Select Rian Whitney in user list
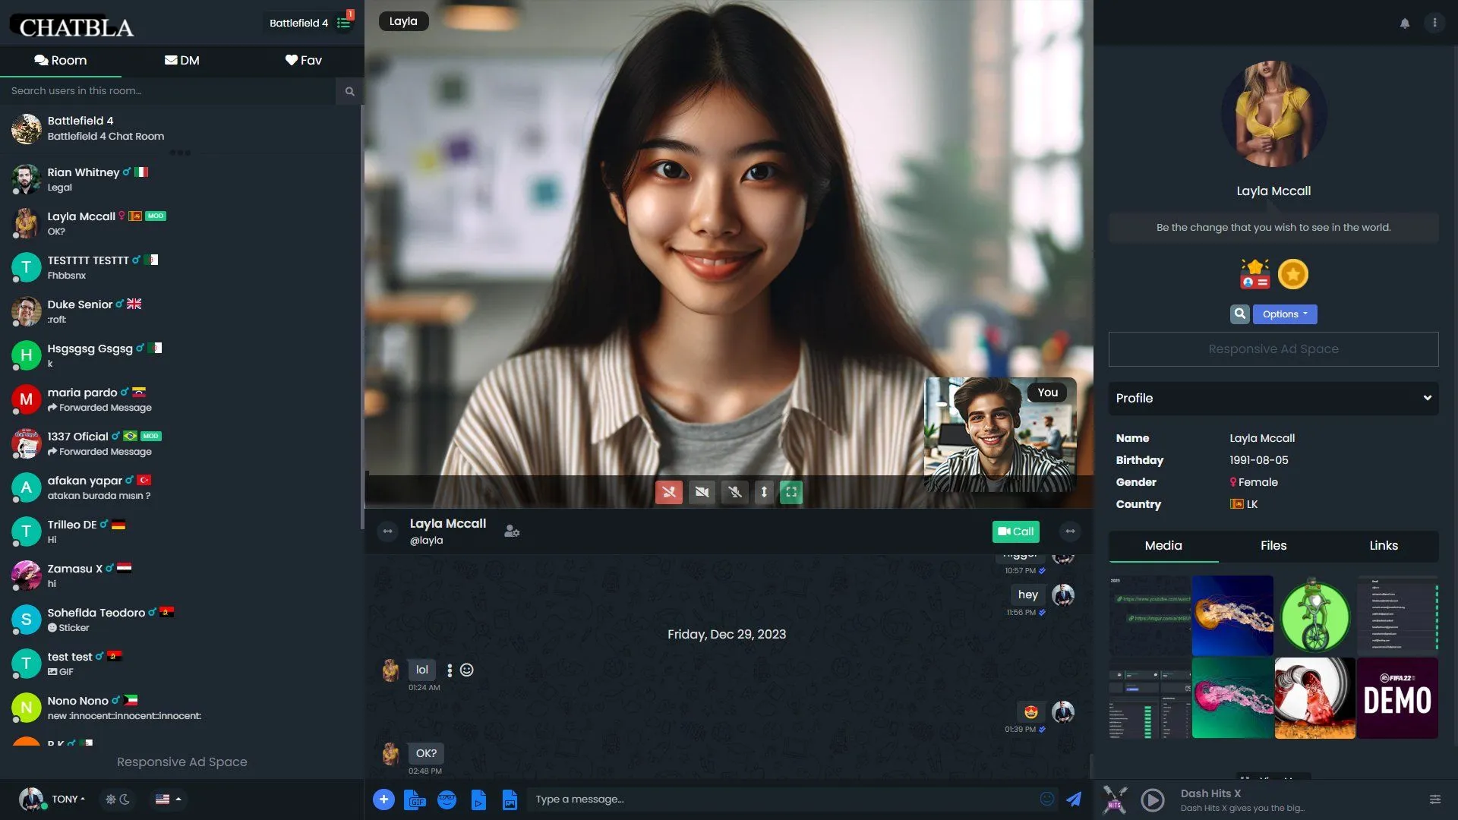 [180, 180]
